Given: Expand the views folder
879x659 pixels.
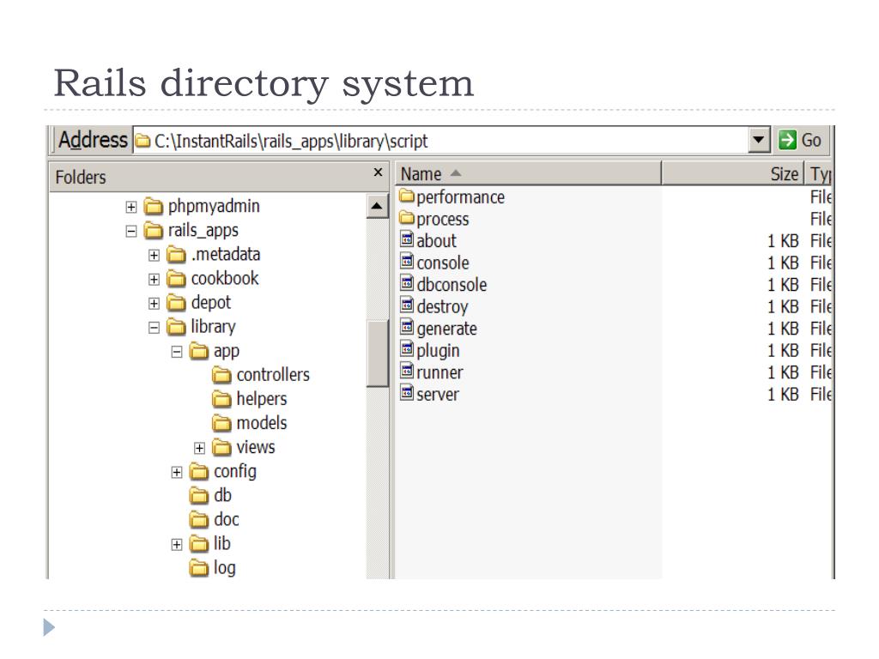Looking at the screenshot, I should 198,447.
